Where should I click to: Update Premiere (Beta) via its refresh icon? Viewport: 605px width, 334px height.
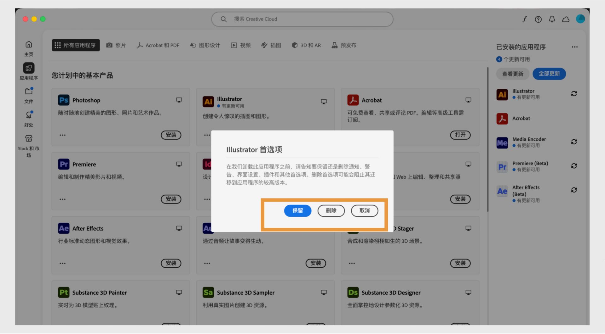pyautogui.click(x=574, y=166)
